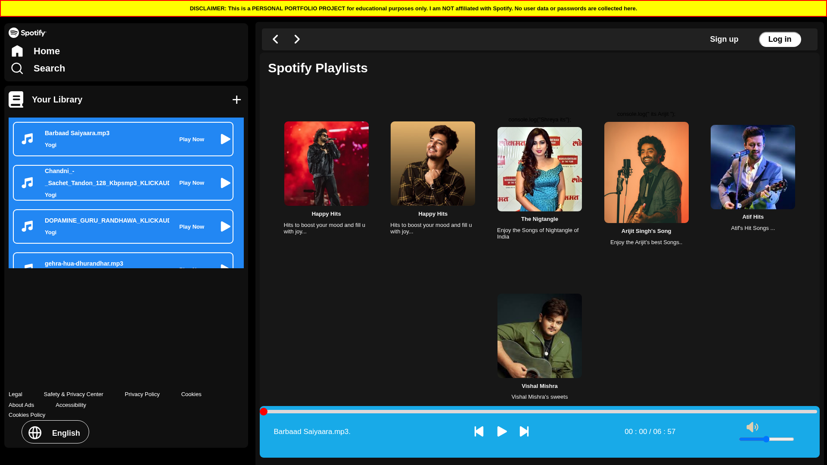Image resolution: width=827 pixels, height=465 pixels.
Task: Click now-playing title 'Barbaad Saiyaara.mp3.'
Action: (312, 431)
